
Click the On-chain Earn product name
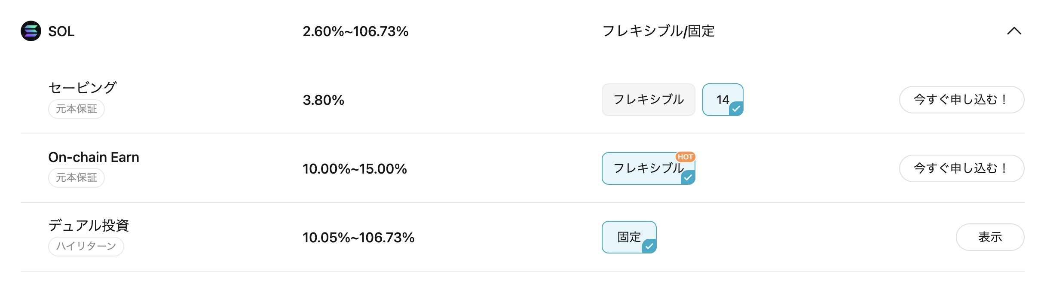[94, 157]
